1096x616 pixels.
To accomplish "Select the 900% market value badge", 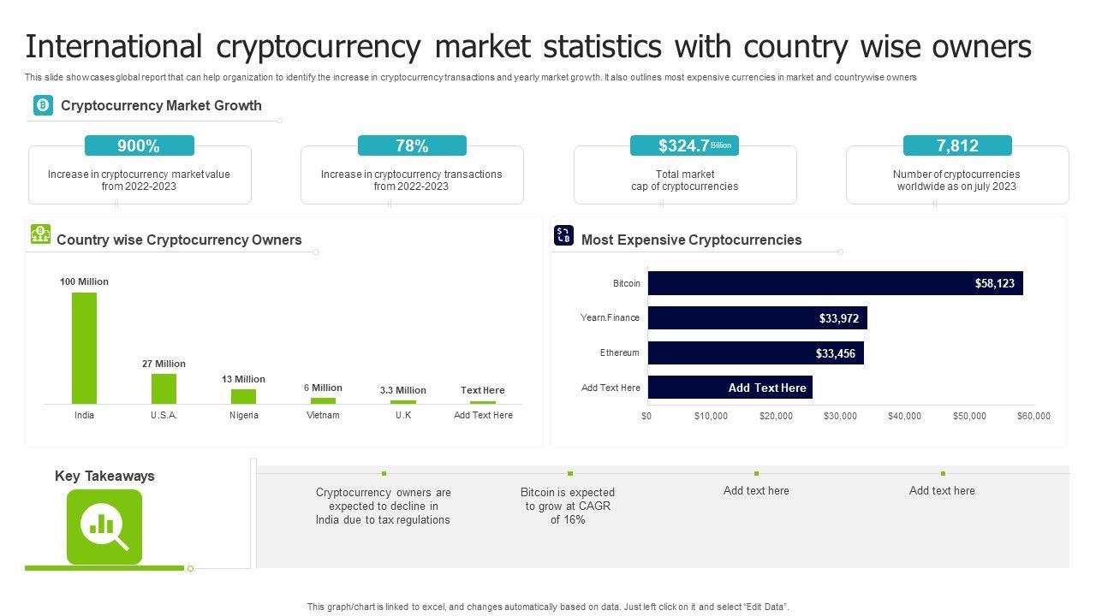I will (139, 145).
